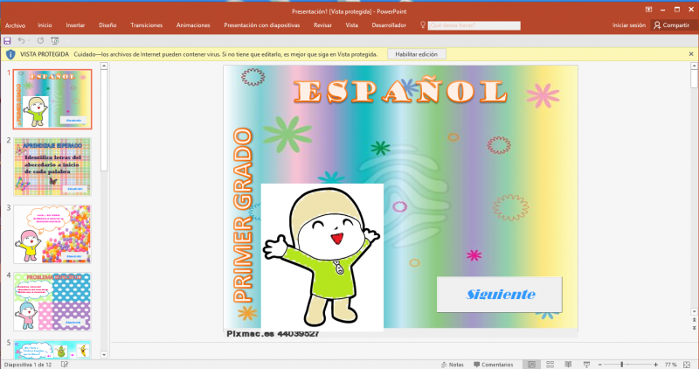The height and width of the screenshot is (369, 699).
Task: Click thumbnail panel scroll up arrow
Action: click(104, 66)
